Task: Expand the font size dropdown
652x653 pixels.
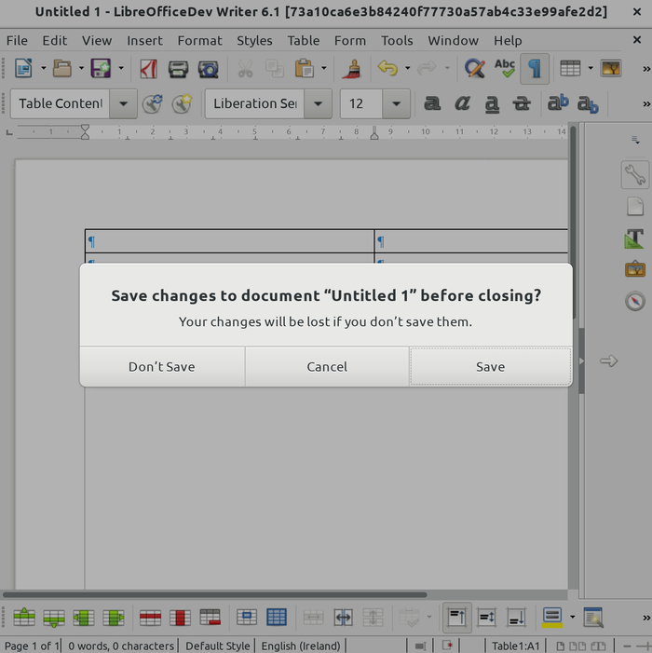Action: (397, 103)
